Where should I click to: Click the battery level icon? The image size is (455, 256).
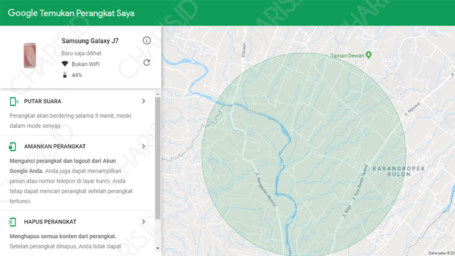(x=65, y=75)
